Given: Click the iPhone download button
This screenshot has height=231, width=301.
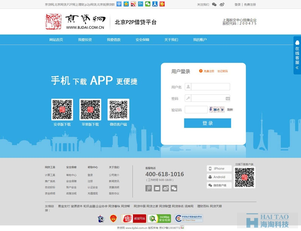Looking at the screenshot, I should click(x=219, y=169).
